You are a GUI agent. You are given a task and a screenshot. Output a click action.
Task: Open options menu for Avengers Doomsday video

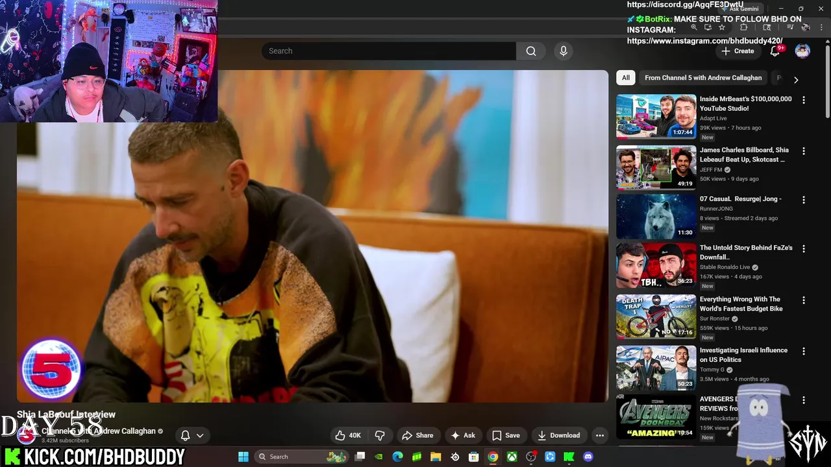[x=804, y=400]
